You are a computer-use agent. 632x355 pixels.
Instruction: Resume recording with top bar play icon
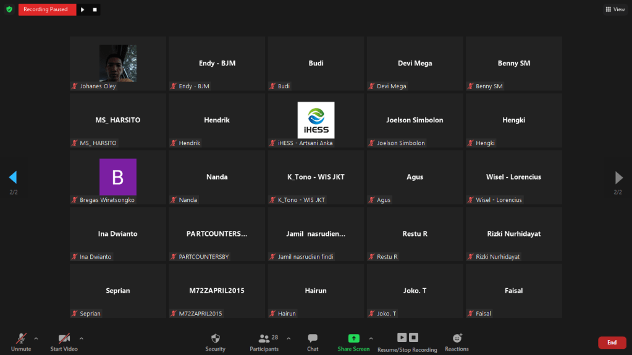83,9
